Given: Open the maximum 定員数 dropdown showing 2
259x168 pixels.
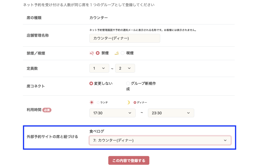Looking at the screenshot, I should pyautogui.click(x=125, y=68).
